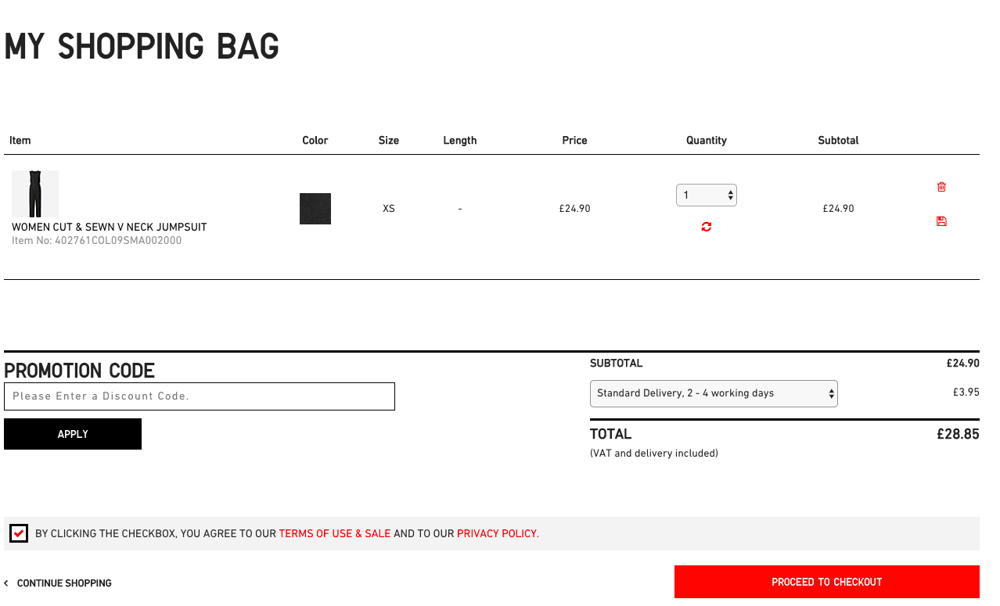The height and width of the screenshot is (606, 1000).
Task: Click the Women Cut & Sewn V Neck Jumpsuit name
Action: [x=110, y=228]
